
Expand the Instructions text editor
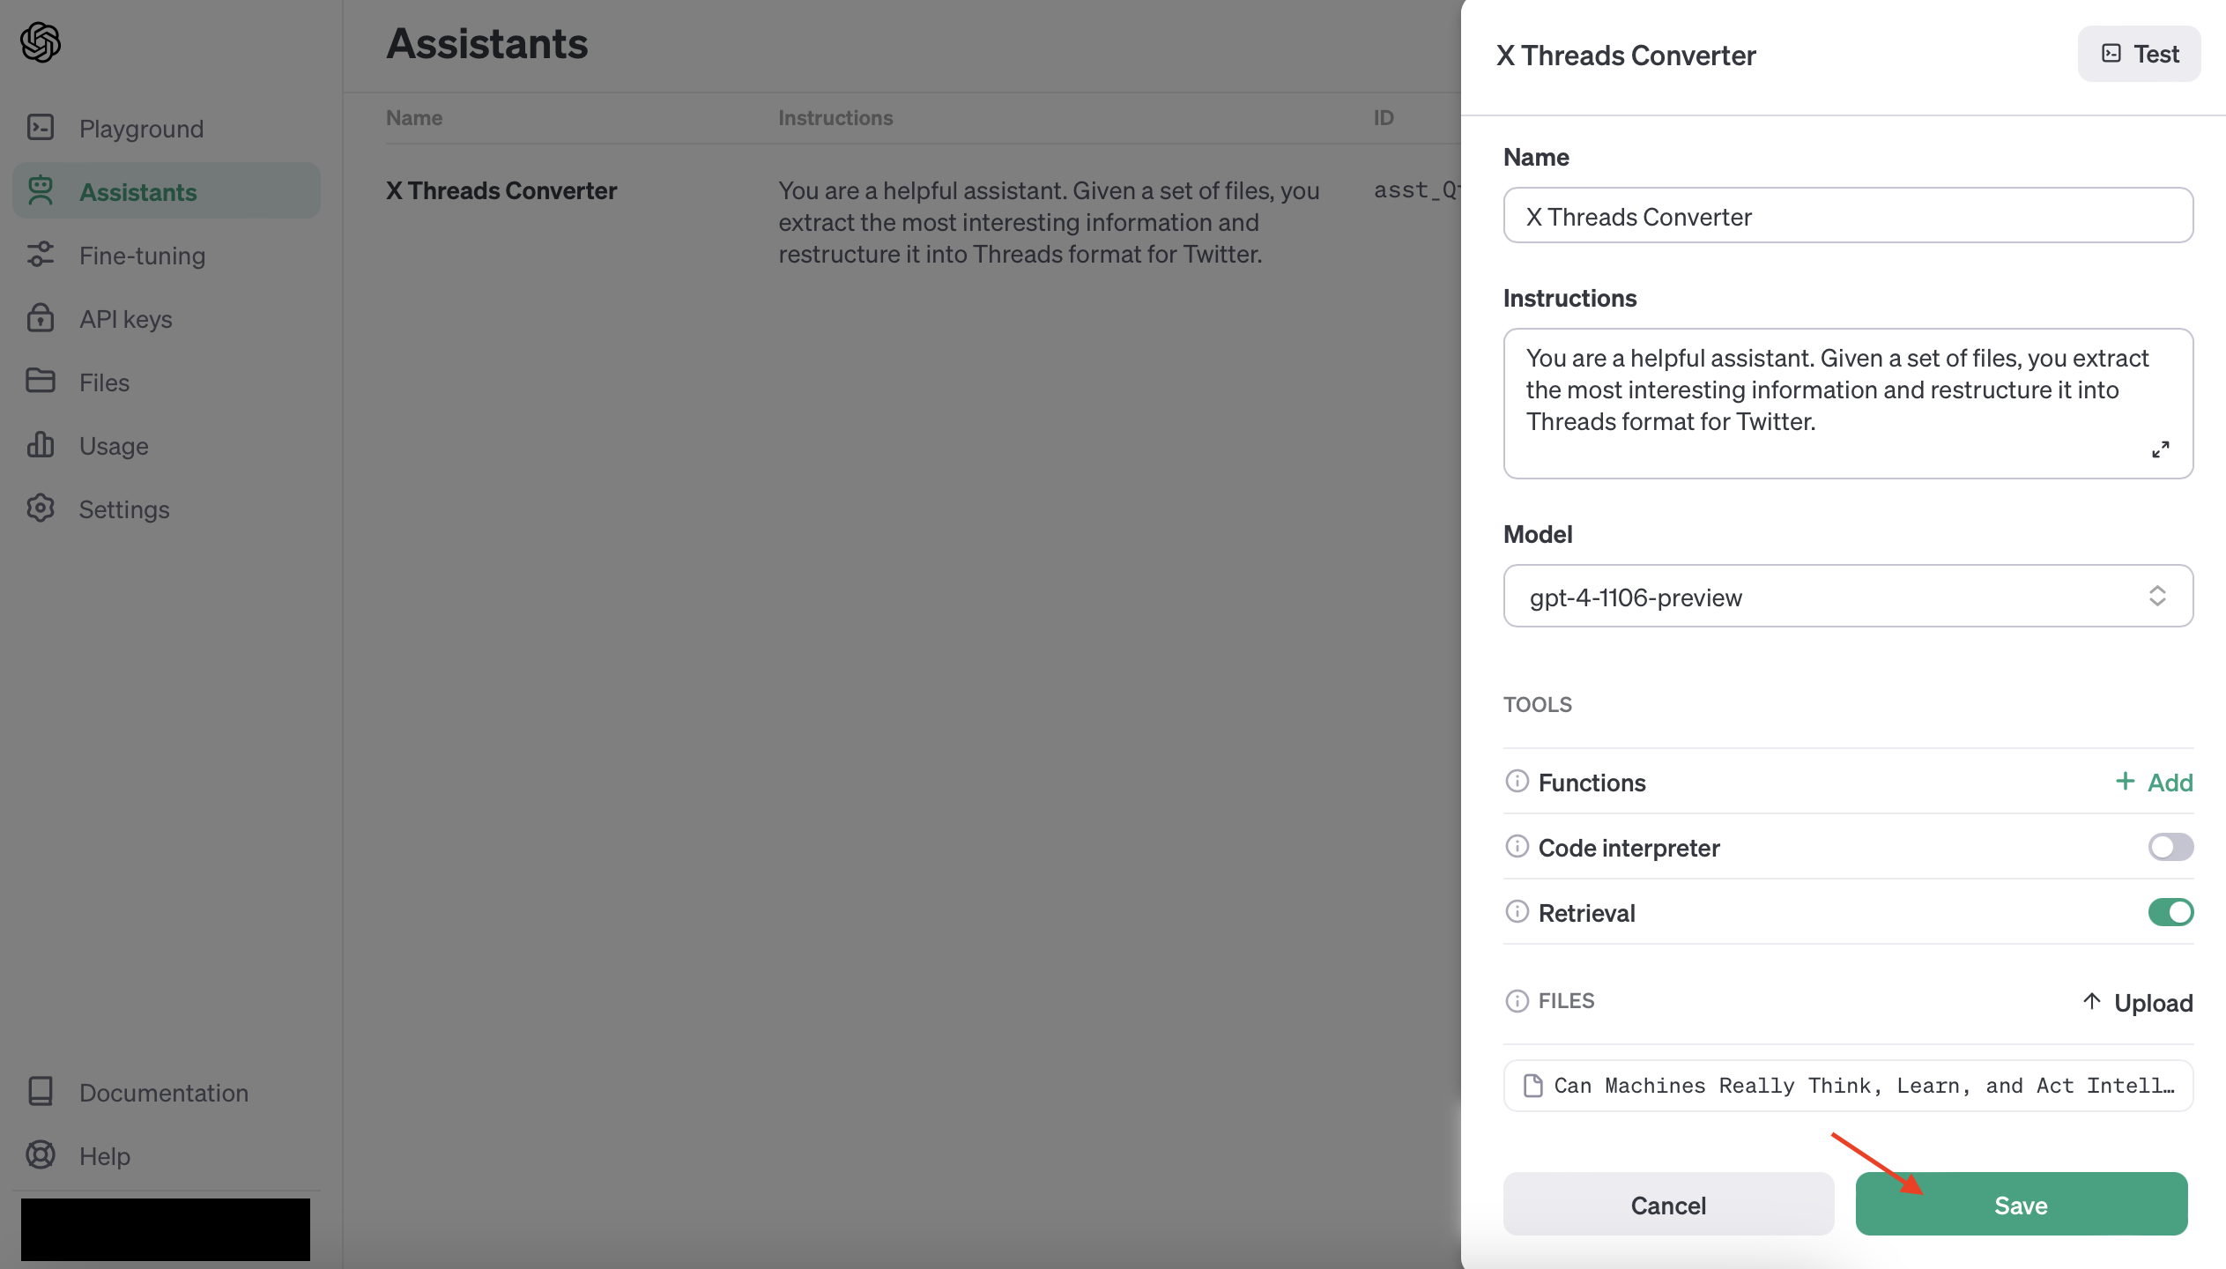2161,449
